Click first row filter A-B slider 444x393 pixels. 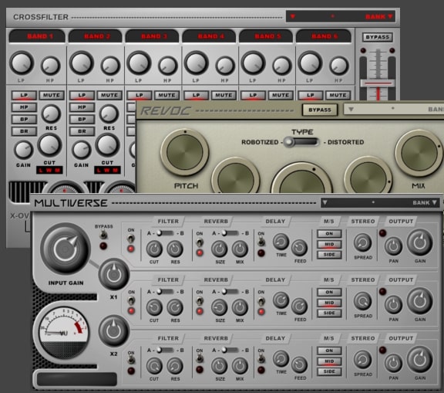pos(165,233)
